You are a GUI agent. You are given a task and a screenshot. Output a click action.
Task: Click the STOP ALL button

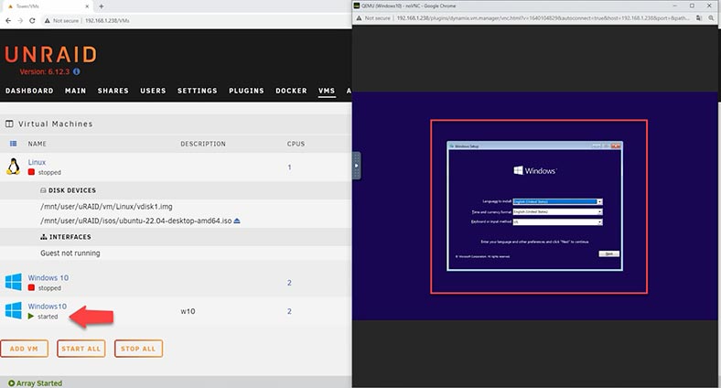pos(138,349)
